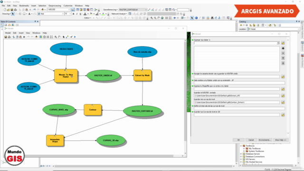Open the Customize menu
Screen dimensions: 304x171
click(x=68, y=6)
